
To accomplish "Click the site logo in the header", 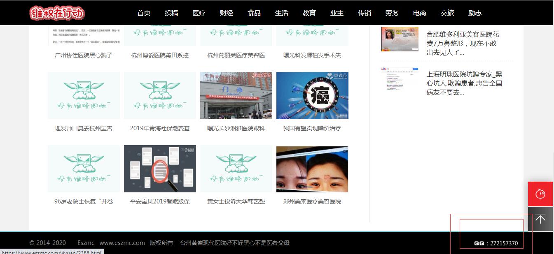I will [x=57, y=13].
